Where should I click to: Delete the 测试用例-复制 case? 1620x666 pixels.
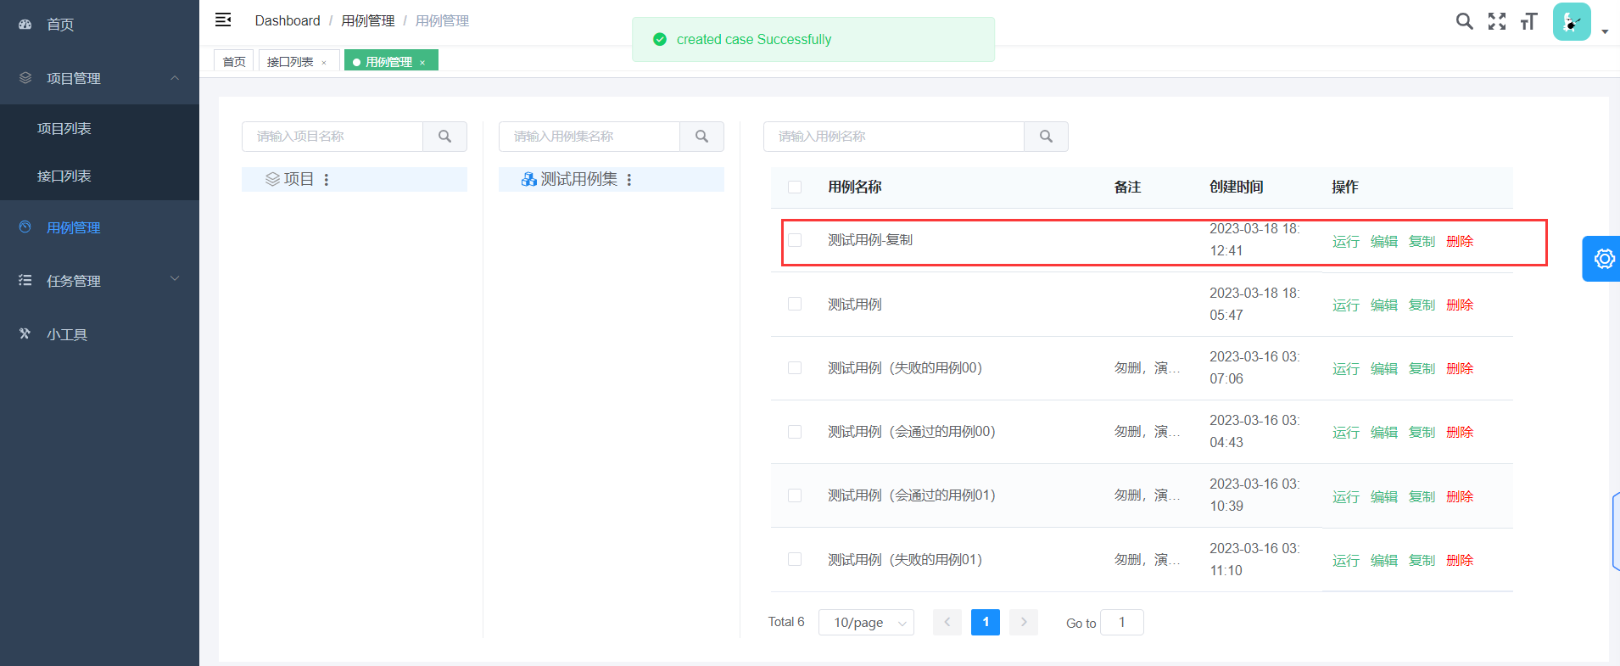(1460, 242)
